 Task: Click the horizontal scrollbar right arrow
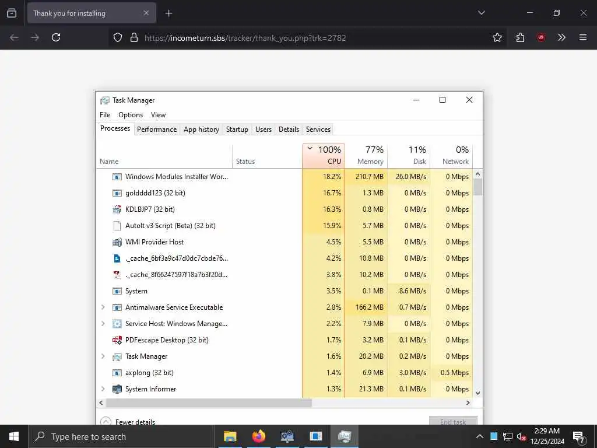[x=468, y=402]
